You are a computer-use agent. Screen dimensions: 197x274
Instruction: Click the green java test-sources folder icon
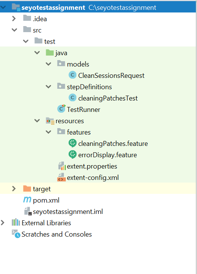[50, 52]
